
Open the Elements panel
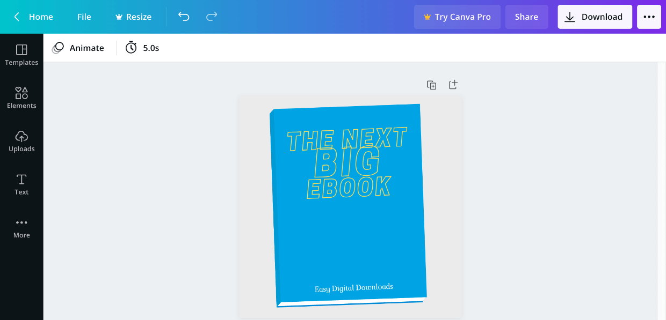point(21,98)
